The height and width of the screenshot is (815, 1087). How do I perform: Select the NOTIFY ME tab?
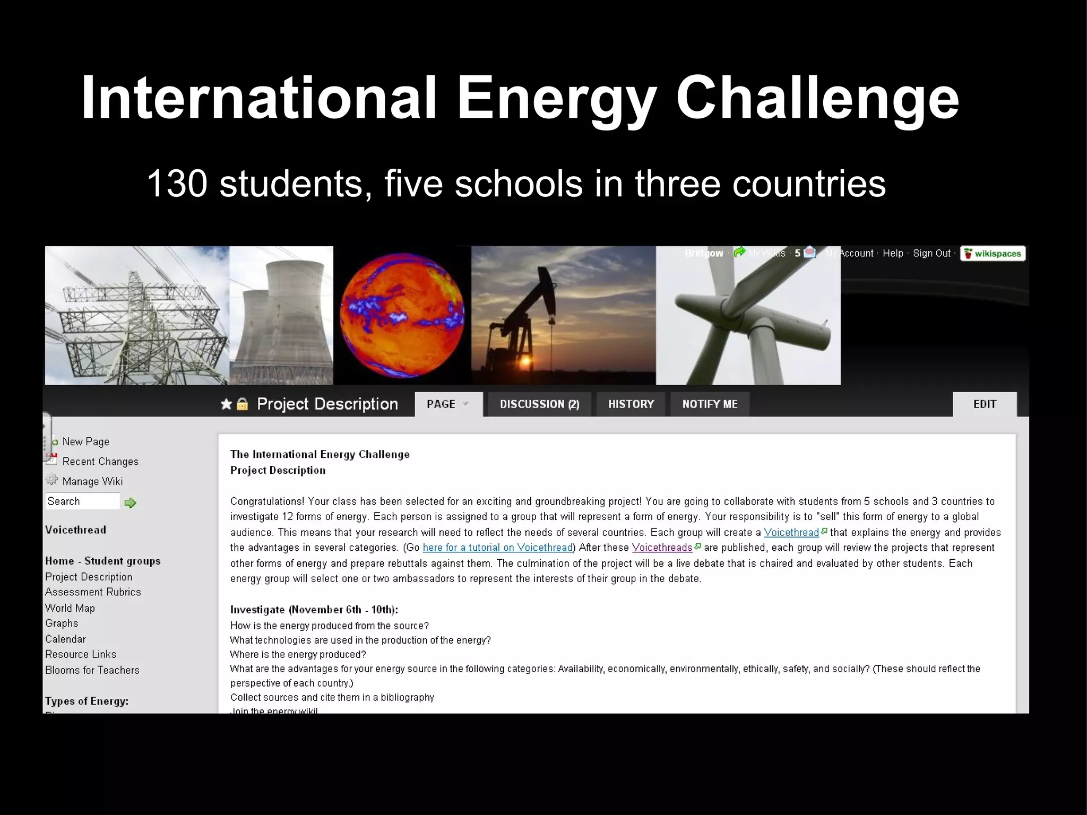click(x=710, y=404)
